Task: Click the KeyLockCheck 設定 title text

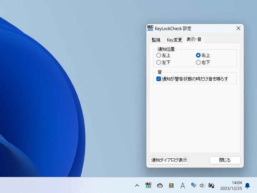Action: [173, 29]
